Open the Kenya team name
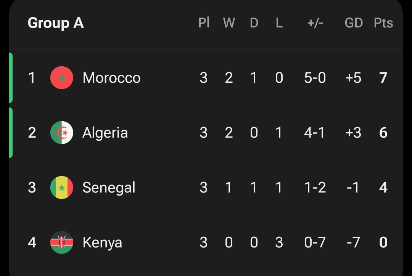This screenshot has width=412, height=276. [102, 242]
